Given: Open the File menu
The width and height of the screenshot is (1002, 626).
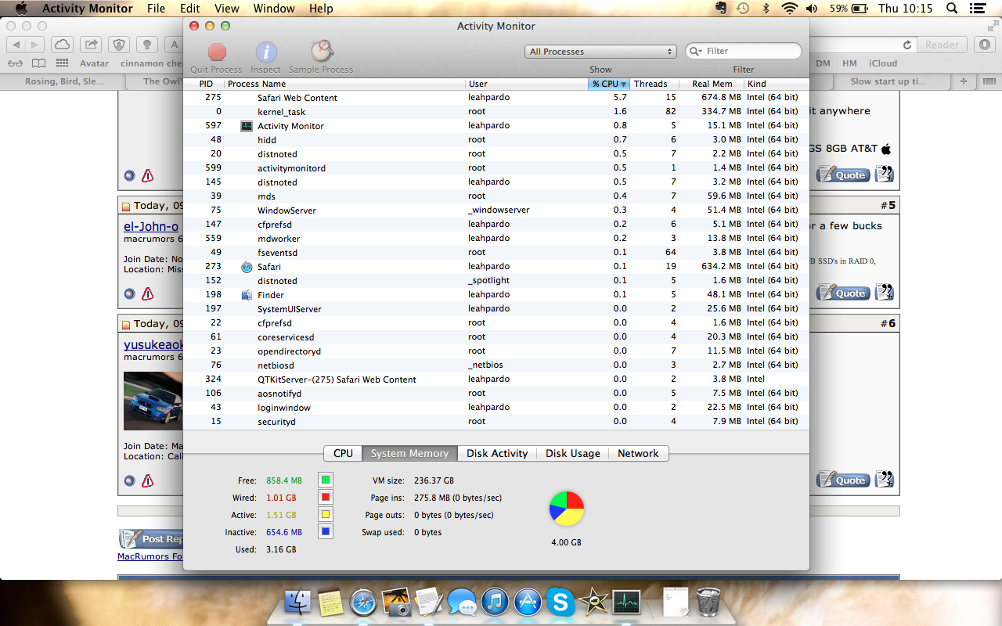Looking at the screenshot, I should tap(156, 9).
